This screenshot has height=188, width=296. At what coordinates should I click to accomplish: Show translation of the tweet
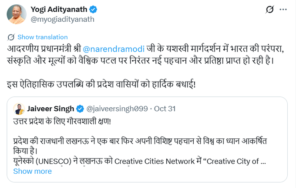[x=42, y=37]
